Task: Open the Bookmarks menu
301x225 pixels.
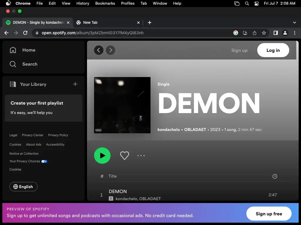Action: (x=105, y=4)
